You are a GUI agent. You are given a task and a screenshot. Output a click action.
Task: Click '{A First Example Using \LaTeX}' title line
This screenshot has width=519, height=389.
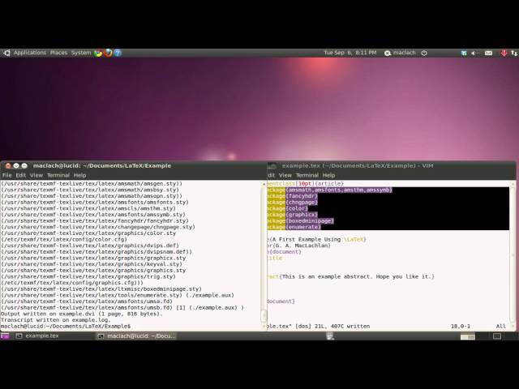(x=317, y=239)
